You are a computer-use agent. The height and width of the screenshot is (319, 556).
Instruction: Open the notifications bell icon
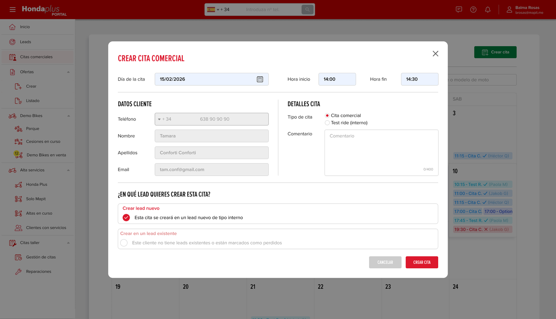coord(488,9)
